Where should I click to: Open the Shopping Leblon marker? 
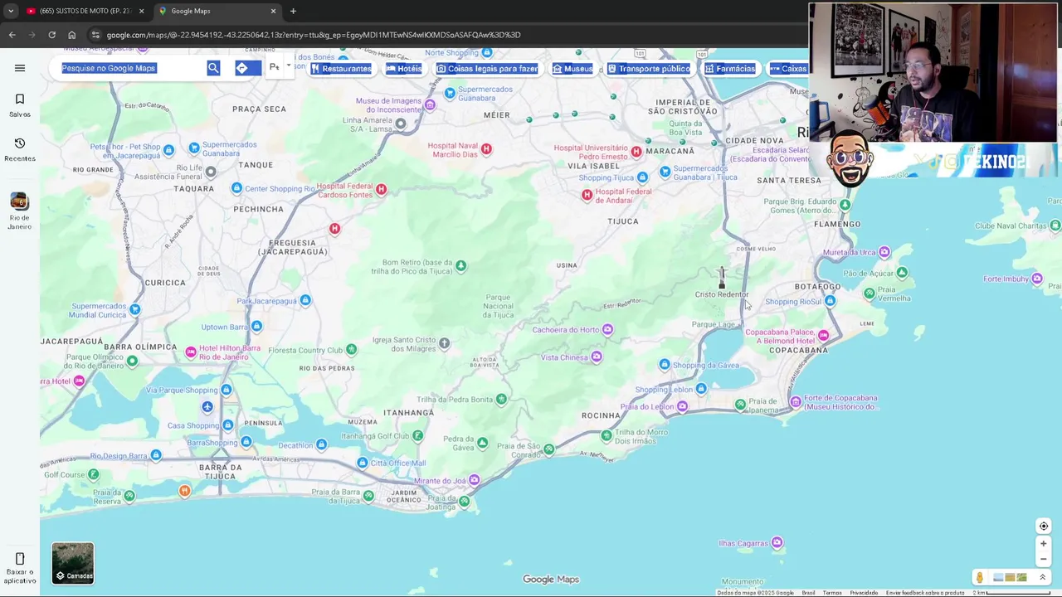701,389
